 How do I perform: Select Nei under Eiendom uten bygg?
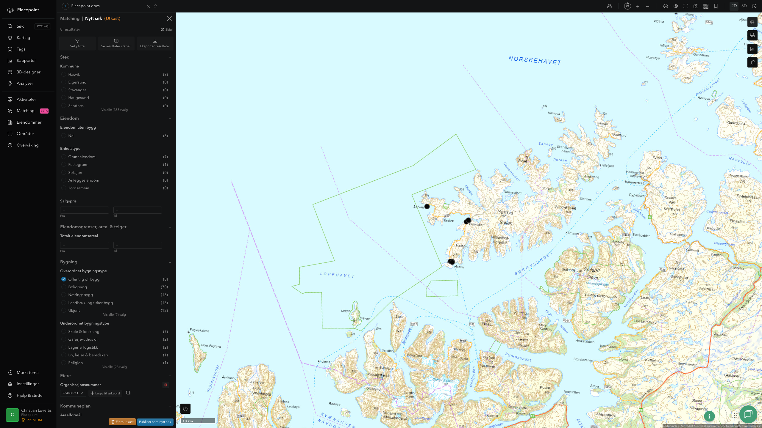[x=63, y=136]
